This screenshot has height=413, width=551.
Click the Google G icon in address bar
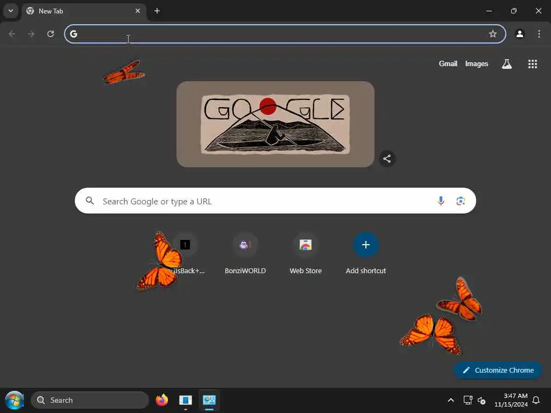(73, 34)
